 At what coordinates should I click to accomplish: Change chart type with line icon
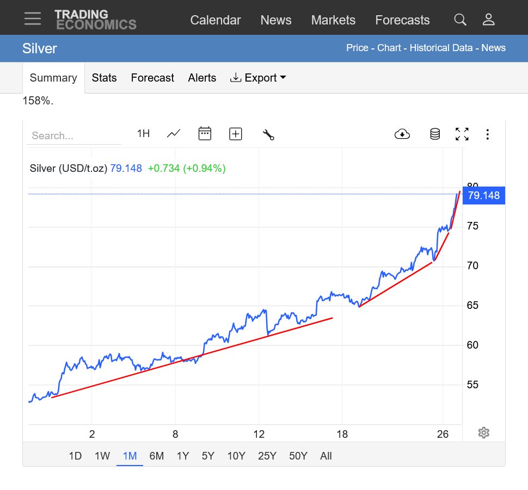(174, 134)
